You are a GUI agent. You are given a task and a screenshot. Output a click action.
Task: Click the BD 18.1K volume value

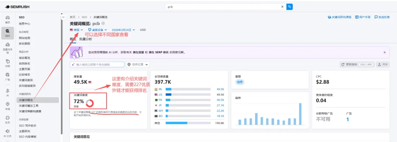(220, 116)
